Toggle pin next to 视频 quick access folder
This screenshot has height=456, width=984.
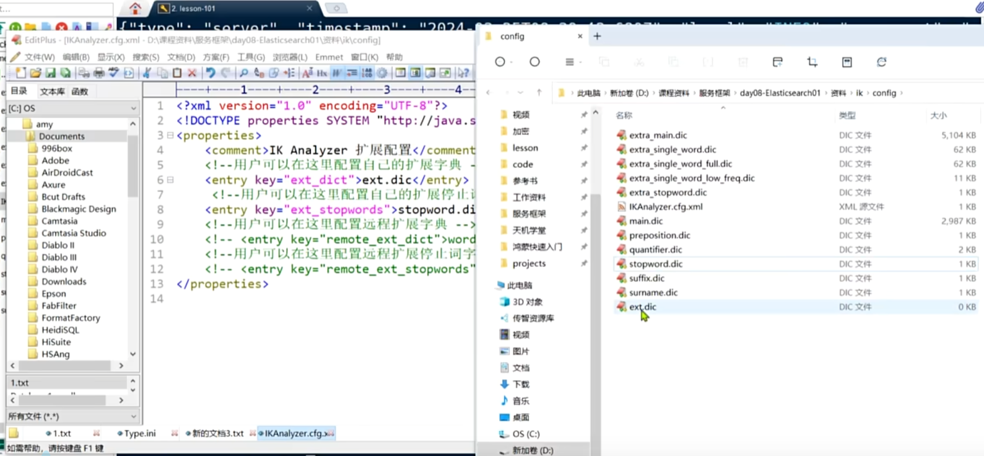coord(583,115)
